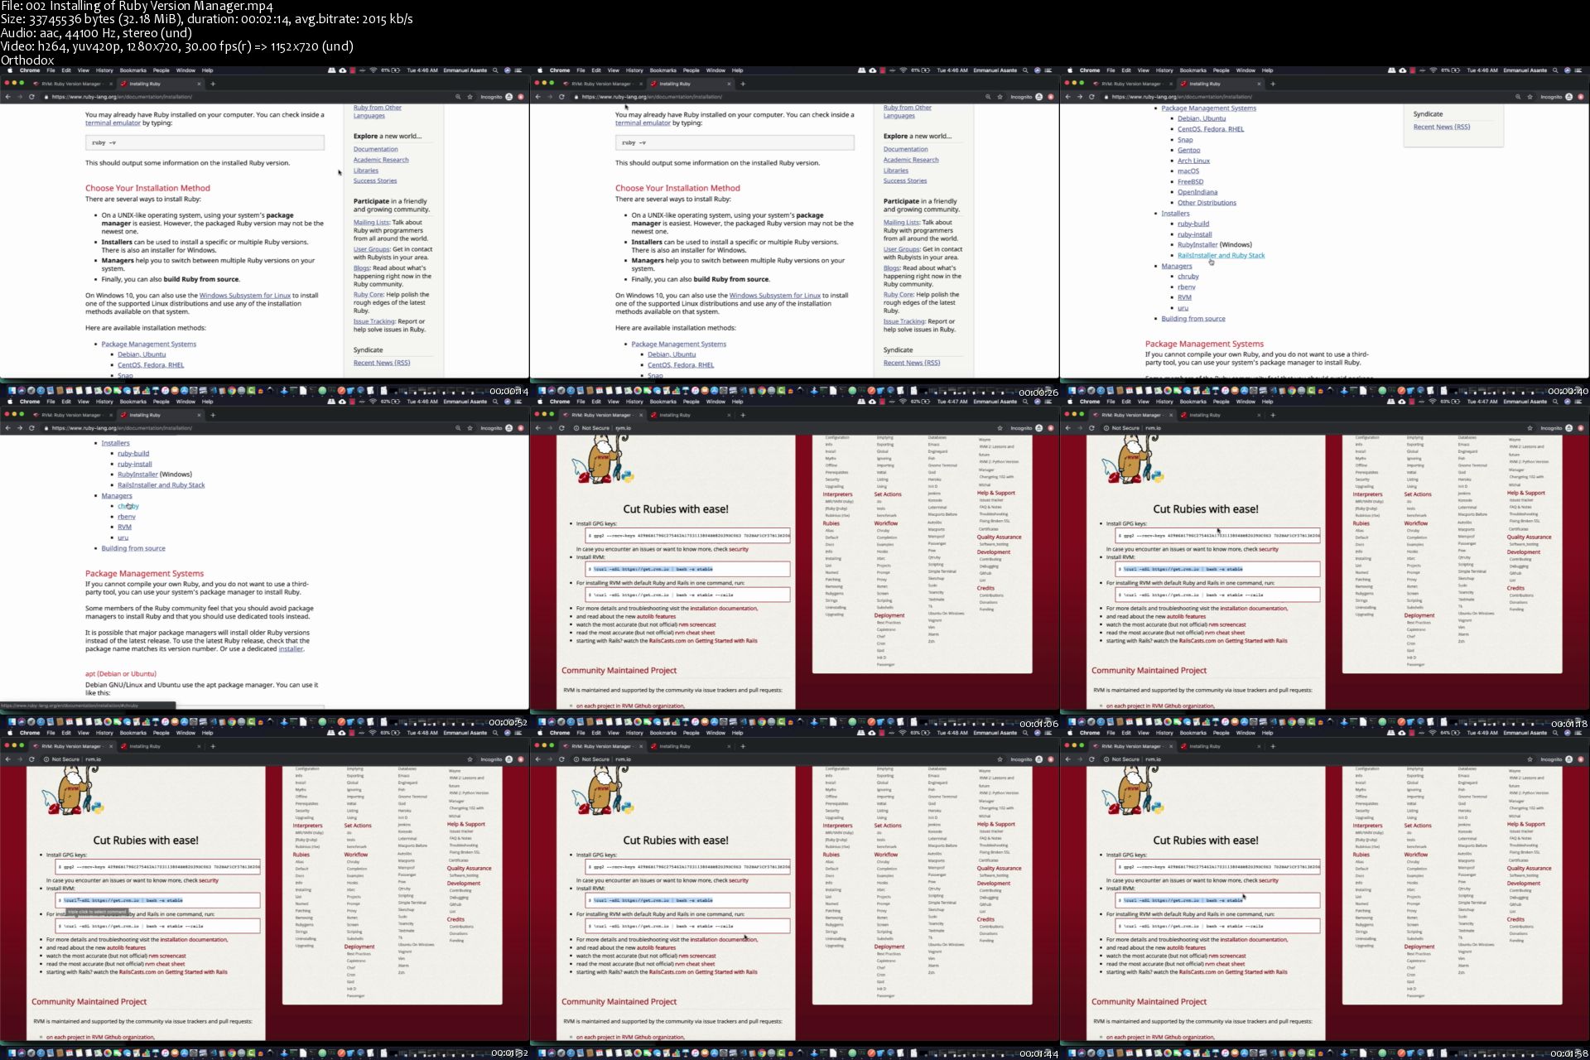Click the Finder dock icon under the 00:00:14 frame
The image size is (1590, 1060).
[12, 390]
